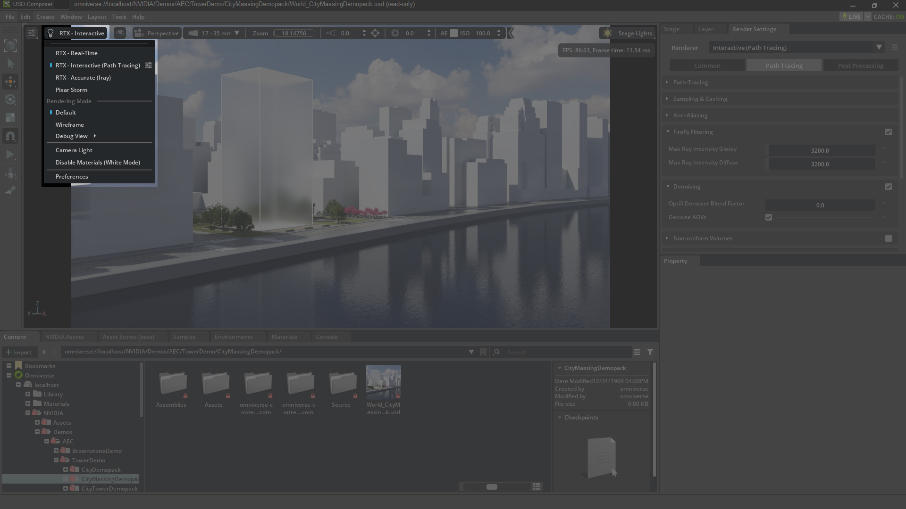Collapse the camera toolbar arrow icon

click(x=510, y=33)
